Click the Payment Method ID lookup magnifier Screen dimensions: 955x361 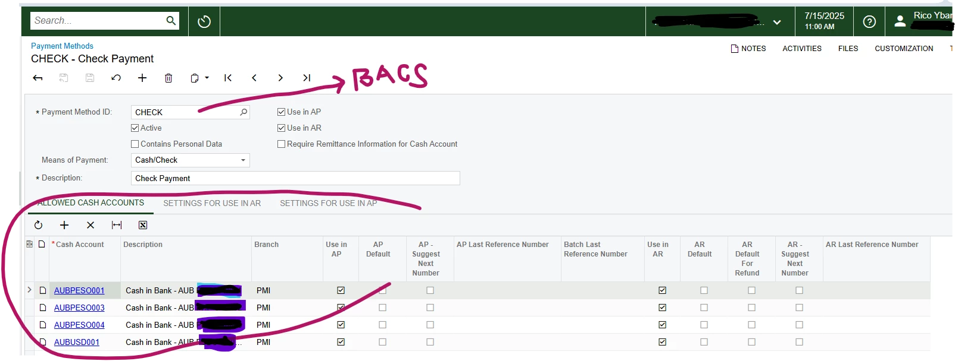pyautogui.click(x=244, y=112)
